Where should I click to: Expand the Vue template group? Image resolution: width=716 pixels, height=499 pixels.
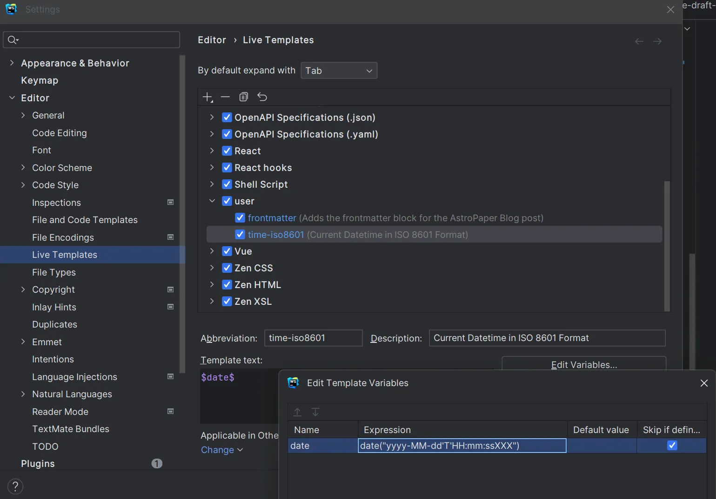pyautogui.click(x=212, y=251)
